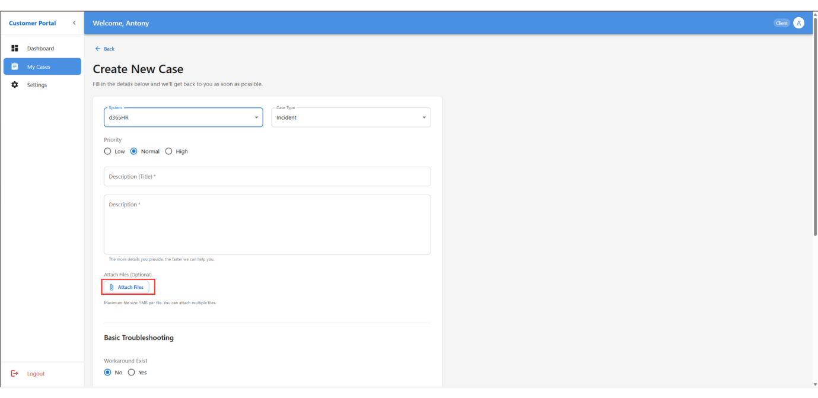Image resolution: width=818 pixels, height=398 pixels.
Task: Click the red Logout arrow icon
Action: point(15,374)
